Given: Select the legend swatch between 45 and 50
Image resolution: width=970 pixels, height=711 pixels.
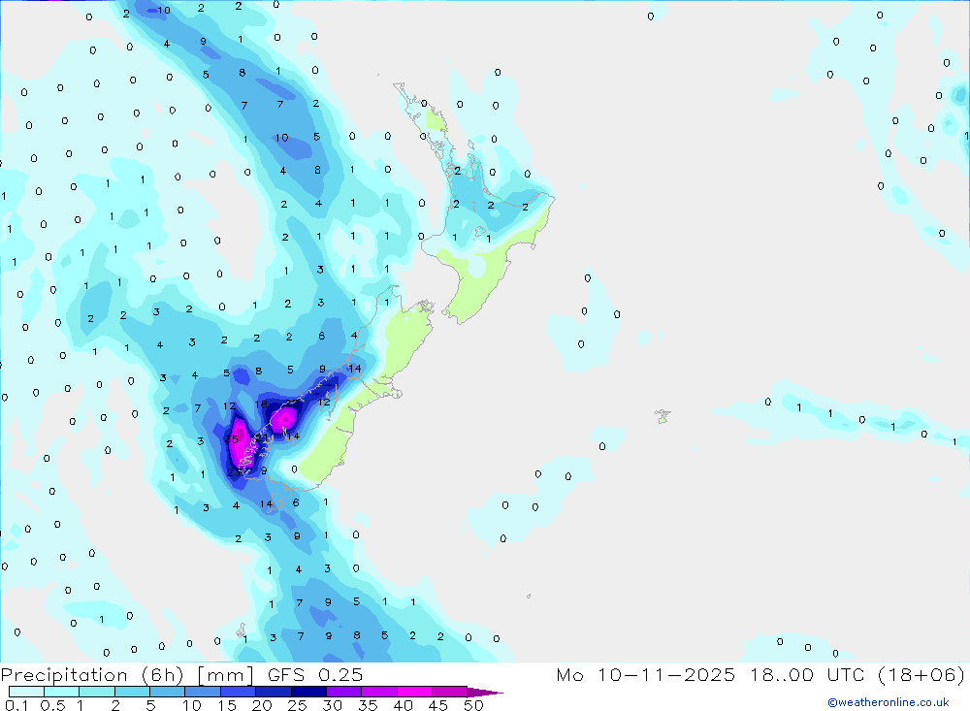Looking at the screenshot, I should (450, 692).
